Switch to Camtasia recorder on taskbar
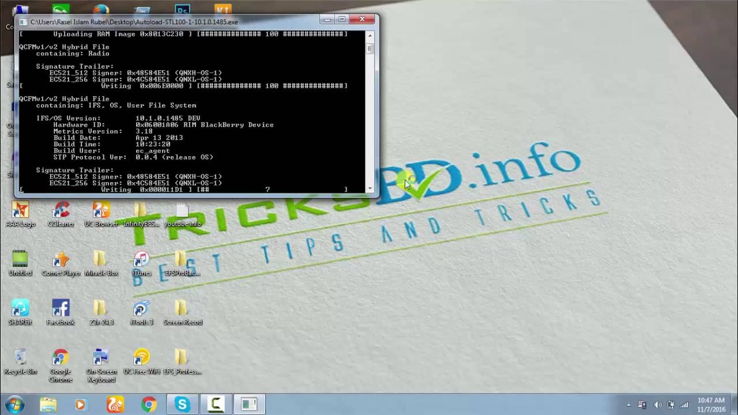The height and width of the screenshot is (415, 738). pos(216,405)
